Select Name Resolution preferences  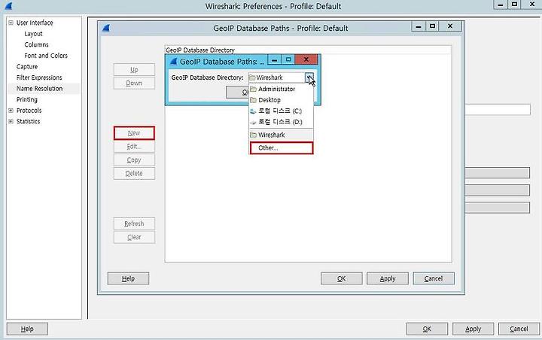39,89
